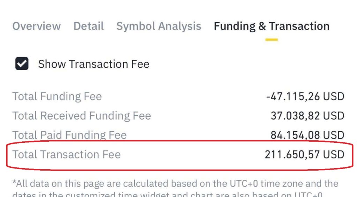Screen dimensions: 357x197
Task: Click the white checkmark inside the dark checkbox
Action: tap(22, 64)
